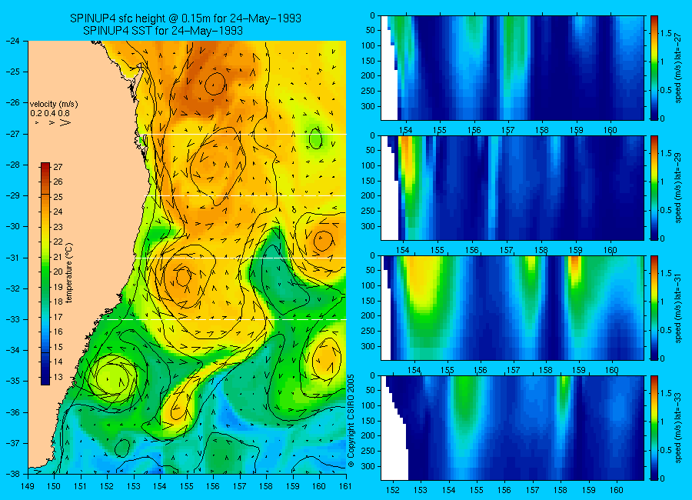The width and height of the screenshot is (692, 500).
Task: Click the lat=-33 speed section panel
Action: click(512, 428)
